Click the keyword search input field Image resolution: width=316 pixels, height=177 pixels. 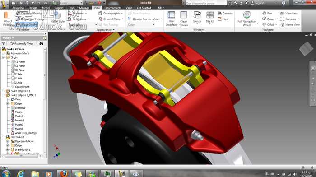click(x=206, y=3)
